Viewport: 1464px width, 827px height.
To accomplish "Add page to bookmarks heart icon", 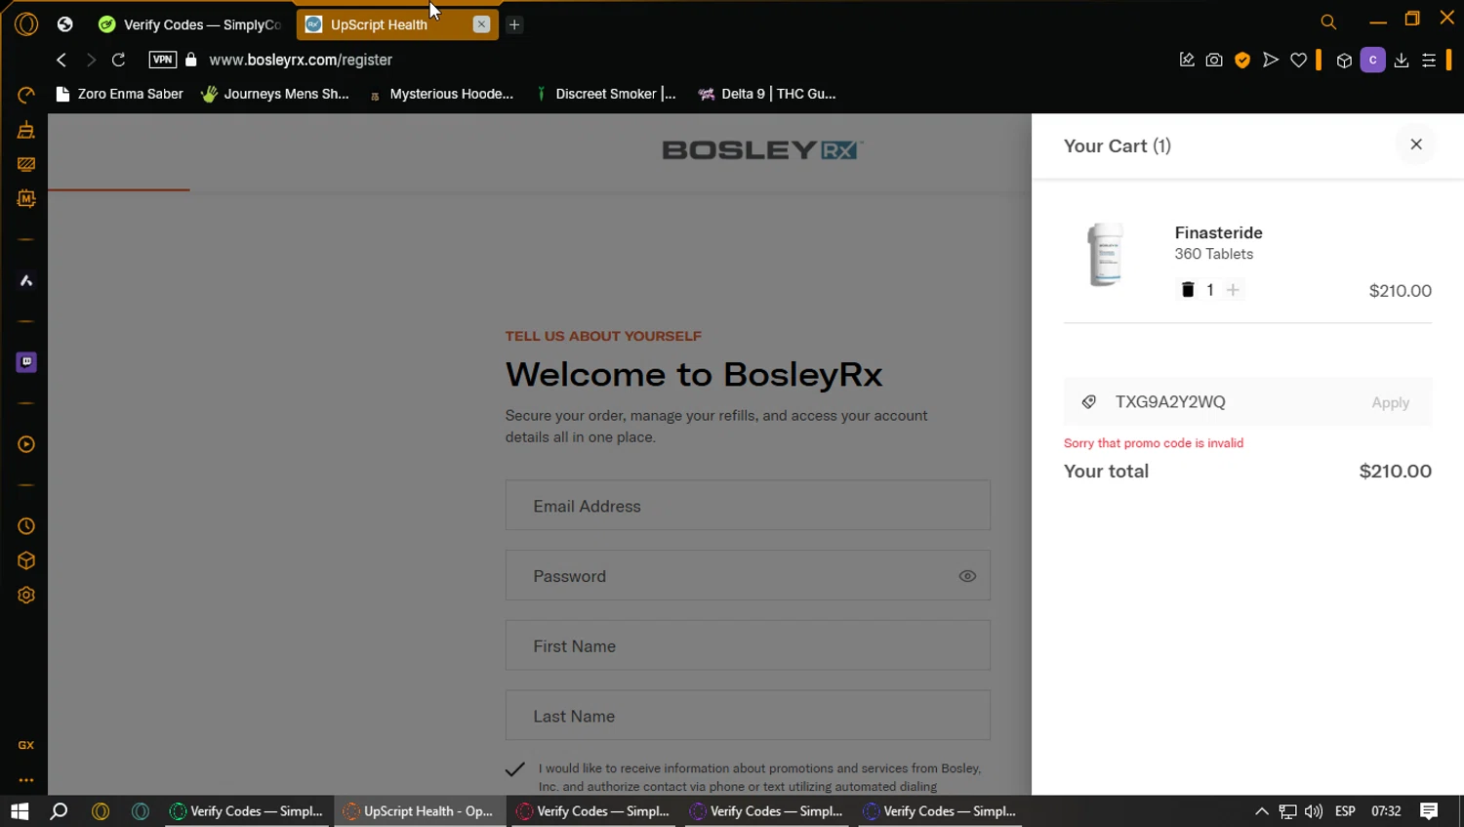I will coord(1299,60).
